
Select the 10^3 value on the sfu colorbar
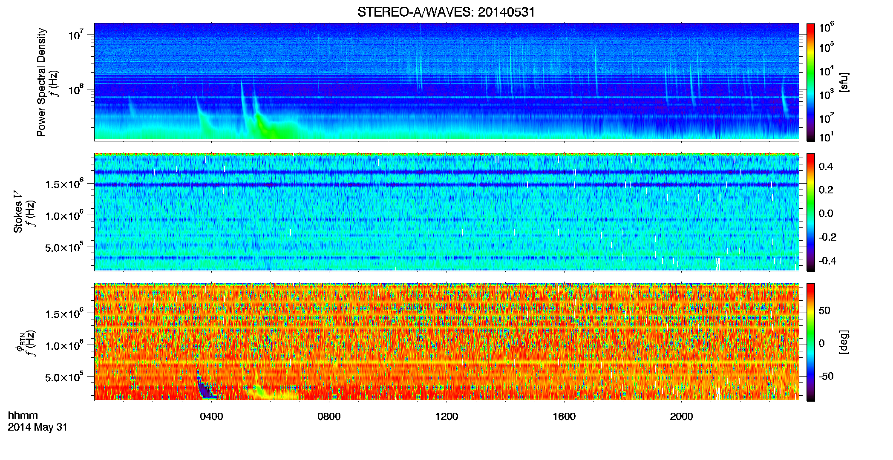click(x=827, y=95)
